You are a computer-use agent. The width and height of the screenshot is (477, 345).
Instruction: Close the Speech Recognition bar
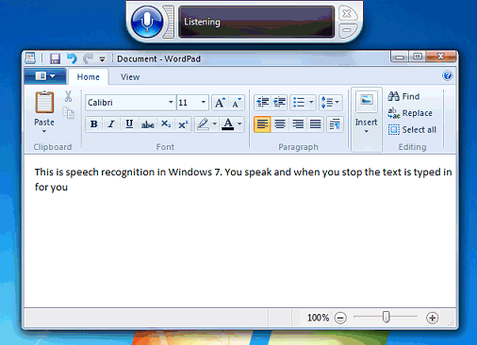tap(347, 13)
